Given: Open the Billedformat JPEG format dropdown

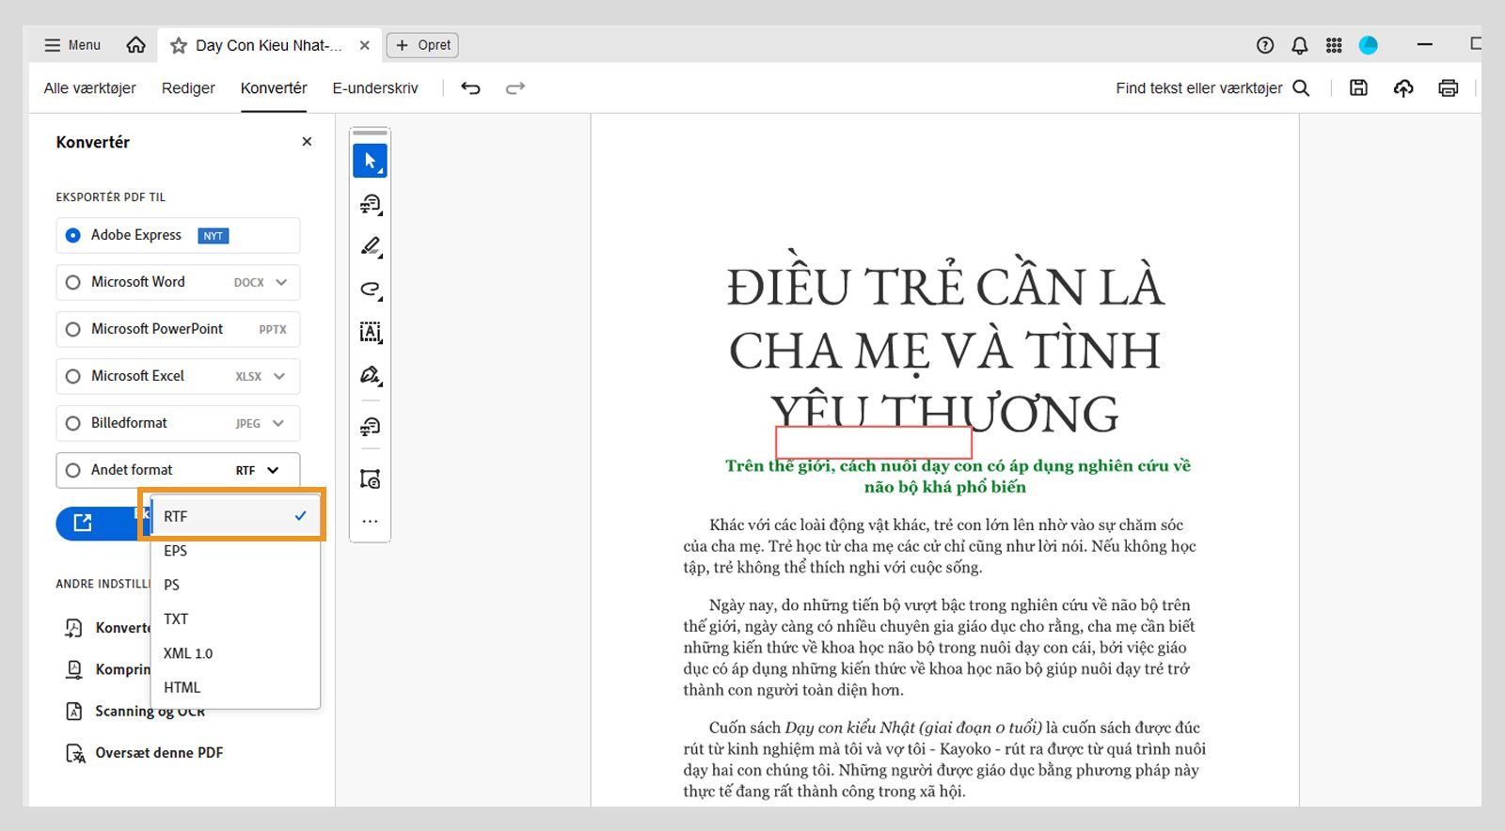Looking at the screenshot, I should coord(278,423).
